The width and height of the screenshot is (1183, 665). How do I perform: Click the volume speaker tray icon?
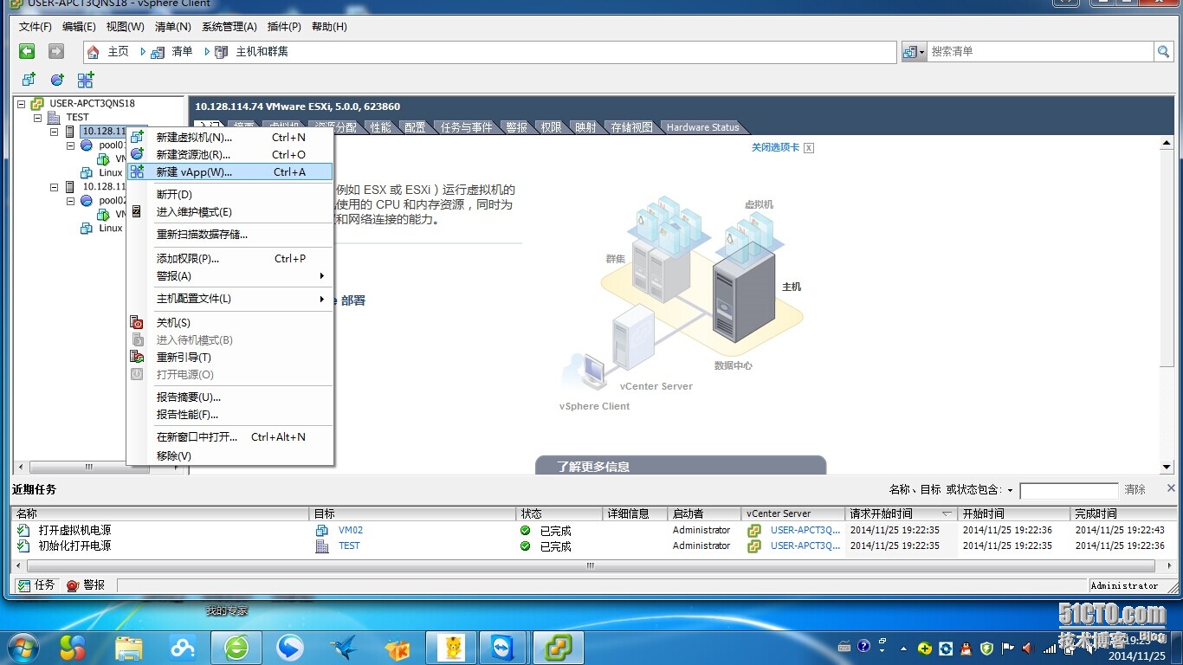[x=1027, y=648]
